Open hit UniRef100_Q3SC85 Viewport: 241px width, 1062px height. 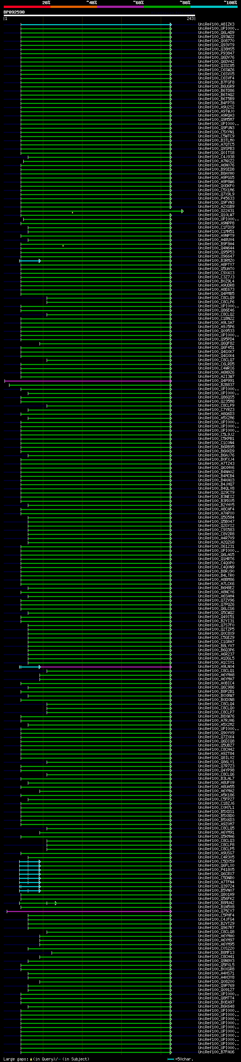point(216,66)
